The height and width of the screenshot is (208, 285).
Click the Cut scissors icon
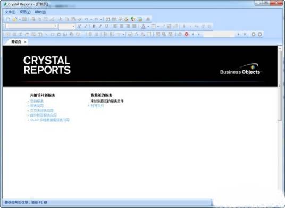(x=61, y=19)
